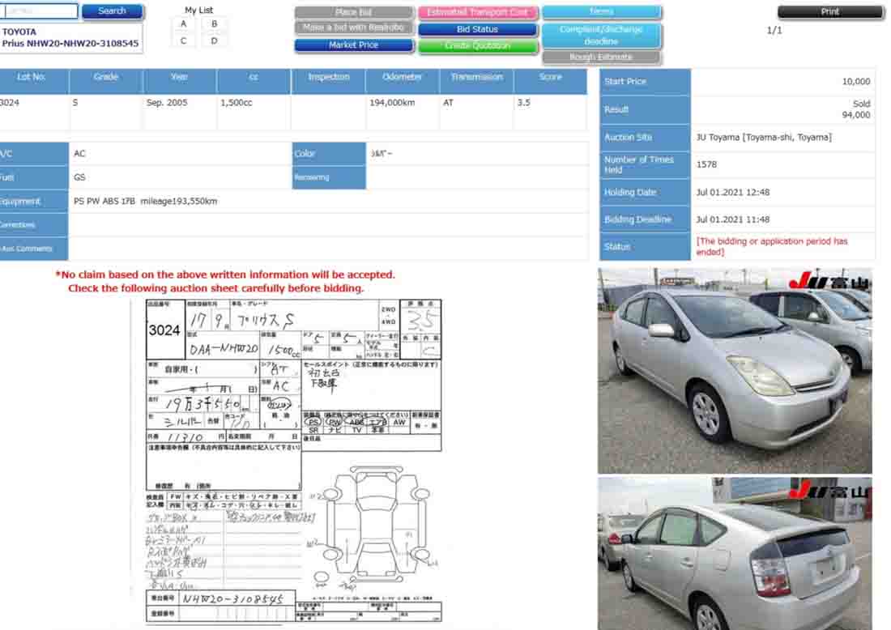Screen dimensions: 891x630
Task: Add to My List C
Action: [x=184, y=41]
